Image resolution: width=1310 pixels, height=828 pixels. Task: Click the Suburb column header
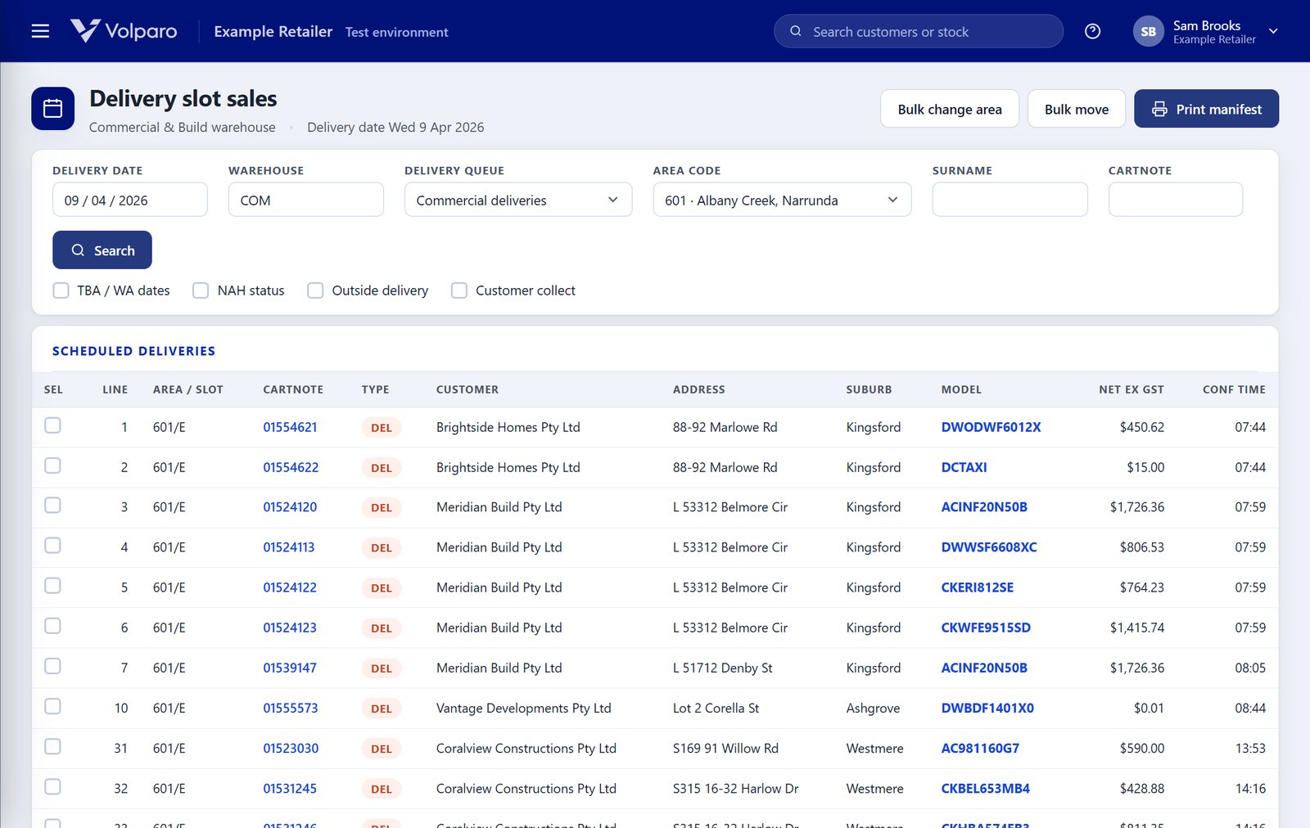pyautogui.click(x=869, y=389)
